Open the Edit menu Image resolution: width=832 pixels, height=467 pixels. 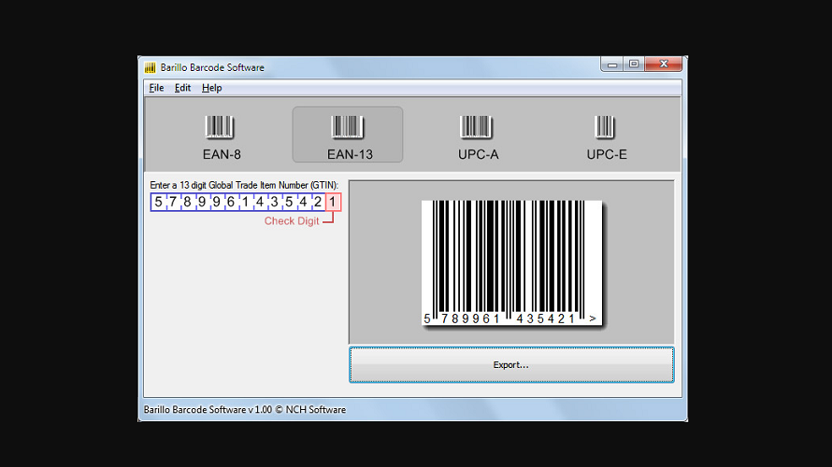(x=182, y=88)
